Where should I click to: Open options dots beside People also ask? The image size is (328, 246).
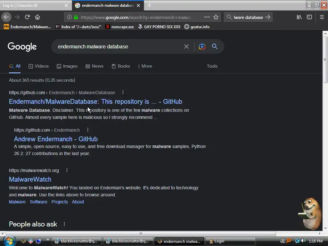pyautogui.click(x=64, y=224)
